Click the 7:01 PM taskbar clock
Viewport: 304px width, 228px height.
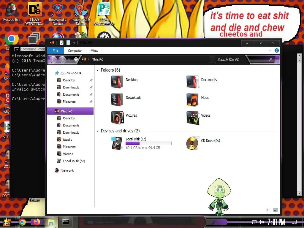(276, 222)
